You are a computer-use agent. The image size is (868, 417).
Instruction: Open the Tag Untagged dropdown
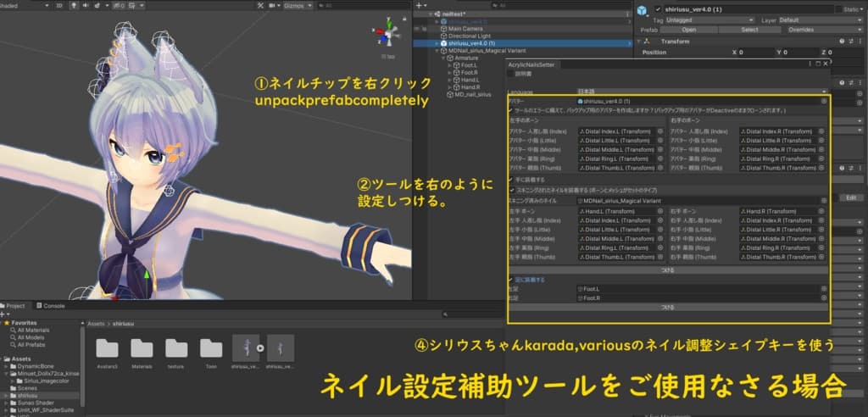(x=710, y=19)
